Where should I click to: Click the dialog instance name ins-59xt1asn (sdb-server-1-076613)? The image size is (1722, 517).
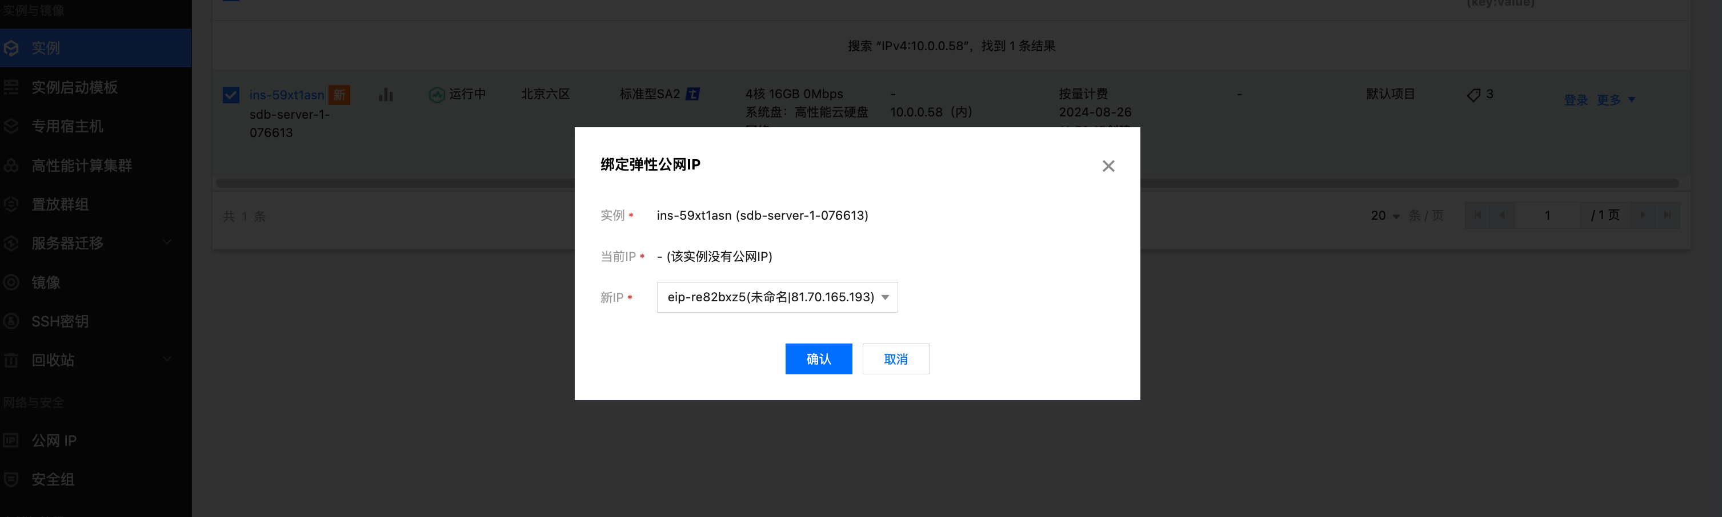[x=762, y=216]
